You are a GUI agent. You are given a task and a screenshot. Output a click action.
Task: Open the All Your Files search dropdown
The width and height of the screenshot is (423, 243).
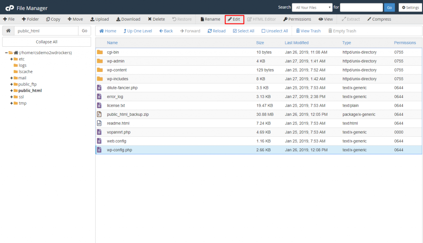[x=312, y=7]
